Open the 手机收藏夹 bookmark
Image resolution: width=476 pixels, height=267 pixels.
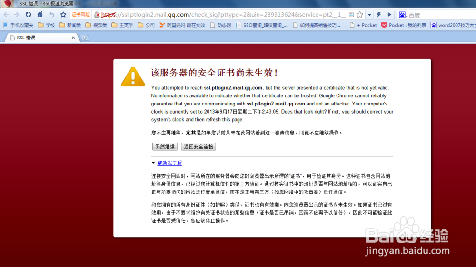tap(18, 25)
